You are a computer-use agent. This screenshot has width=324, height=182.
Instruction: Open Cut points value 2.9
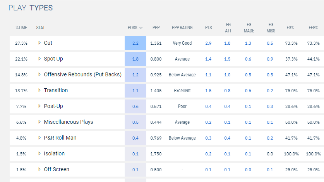(208, 43)
